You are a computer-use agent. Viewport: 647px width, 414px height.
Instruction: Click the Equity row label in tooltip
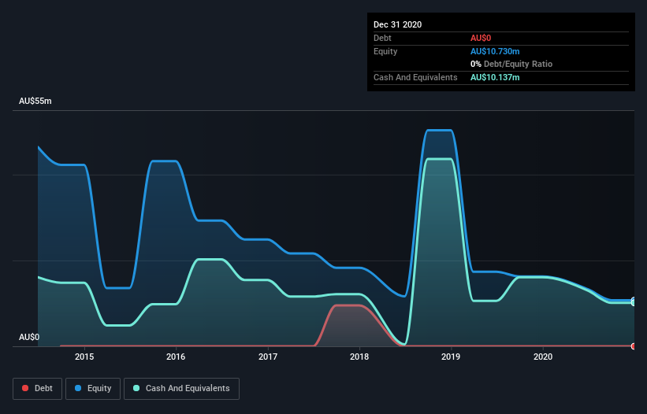[x=385, y=51]
